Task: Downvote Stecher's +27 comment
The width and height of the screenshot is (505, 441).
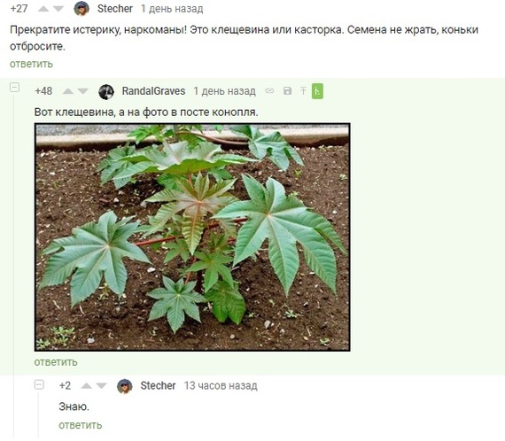Action: (x=58, y=9)
